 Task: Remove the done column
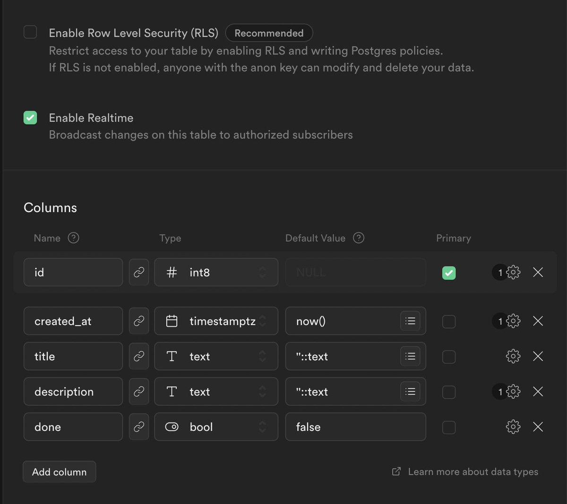[538, 427]
